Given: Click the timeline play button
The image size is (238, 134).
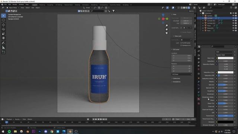Looking at the screenshot, I should tap(101, 119).
